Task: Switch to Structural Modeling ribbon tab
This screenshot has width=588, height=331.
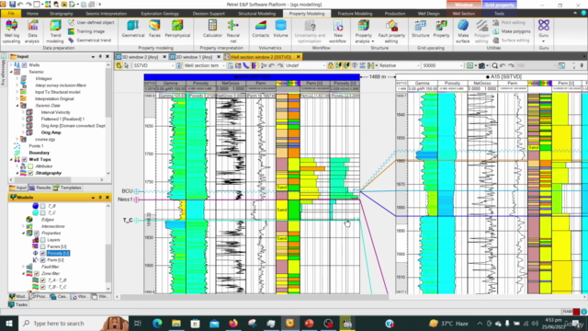Action: pyautogui.click(x=257, y=14)
